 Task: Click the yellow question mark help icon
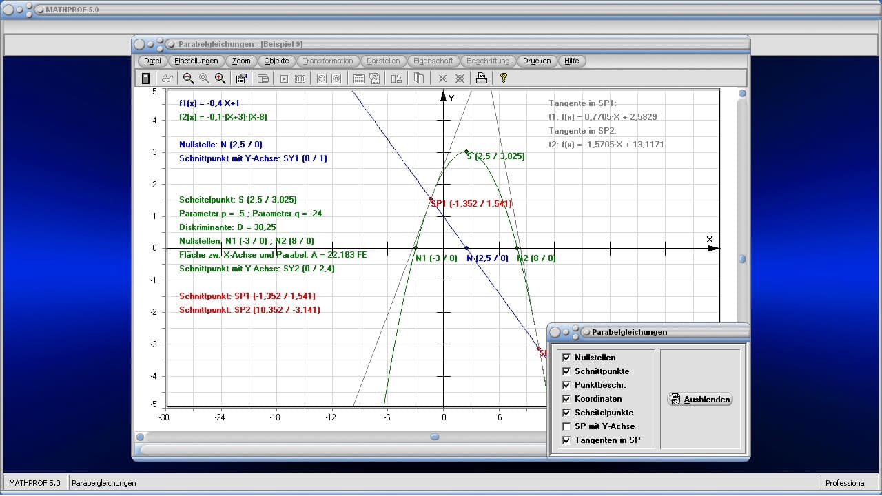(504, 79)
